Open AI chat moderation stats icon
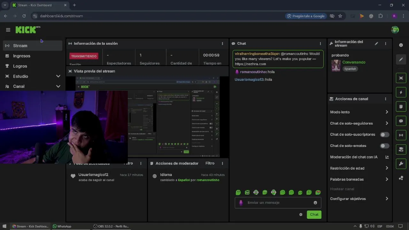Screen dimensions: 409x230 coord(387,157)
